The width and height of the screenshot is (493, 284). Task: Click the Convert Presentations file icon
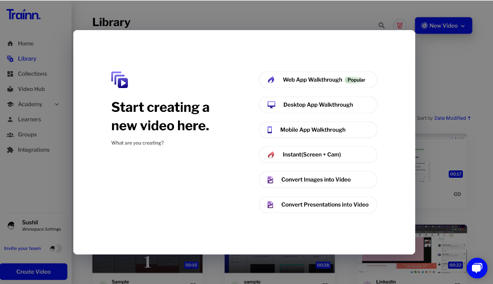tap(270, 204)
